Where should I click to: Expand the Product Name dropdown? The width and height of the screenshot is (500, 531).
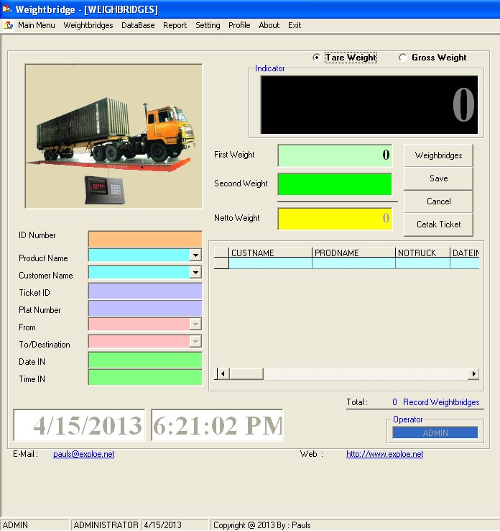[x=195, y=255]
